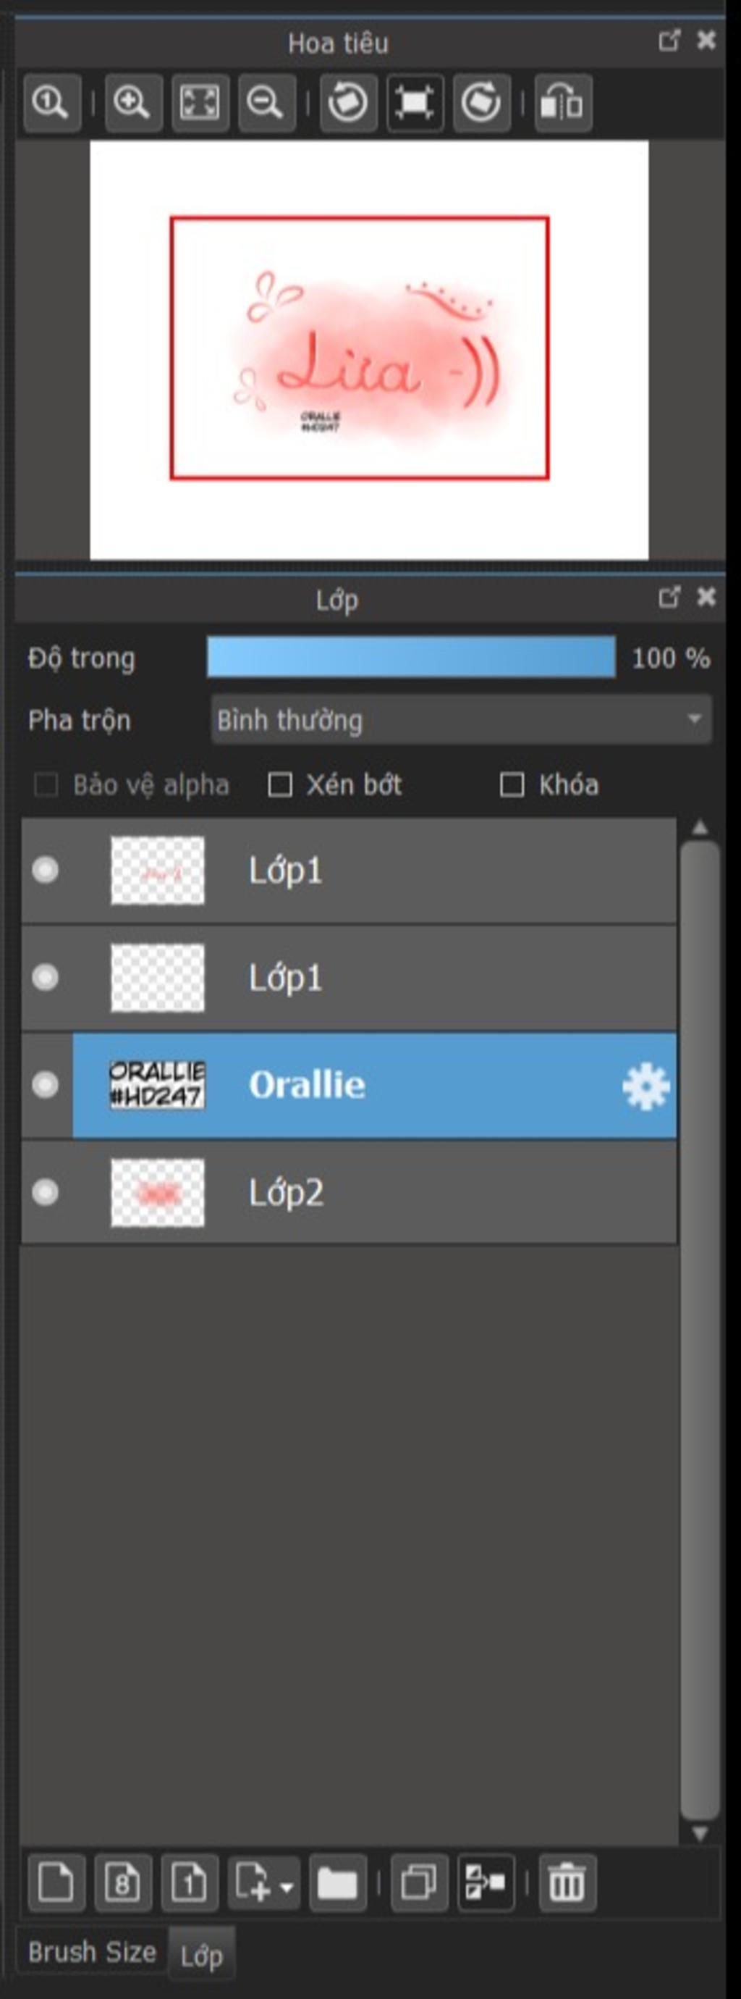Enable the Khóa lock checkbox
This screenshot has height=1999, width=741.
pyautogui.click(x=512, y=784)
